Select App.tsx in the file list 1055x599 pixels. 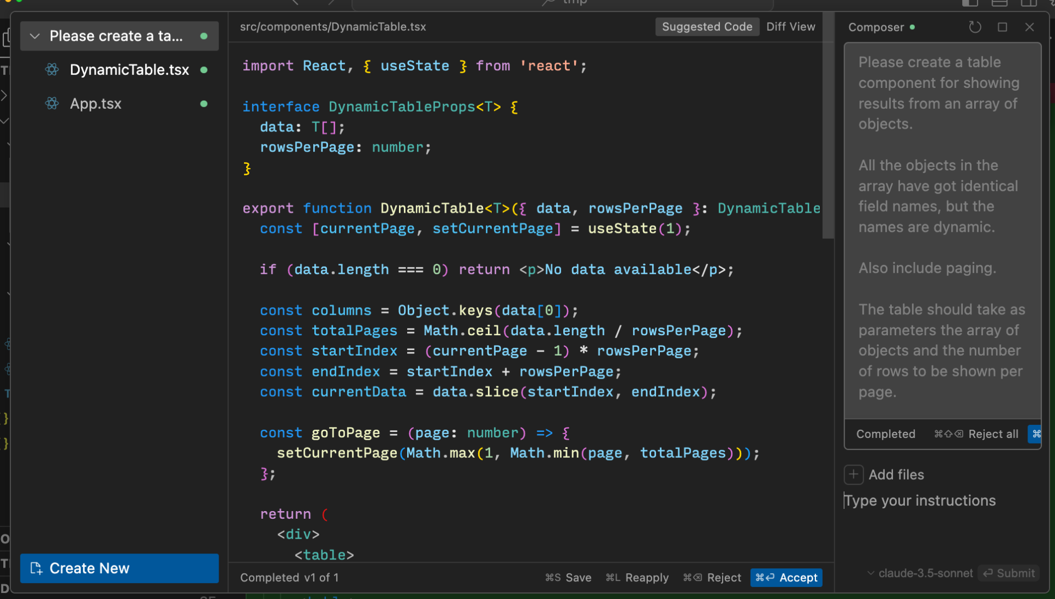(x=96, y=103)
